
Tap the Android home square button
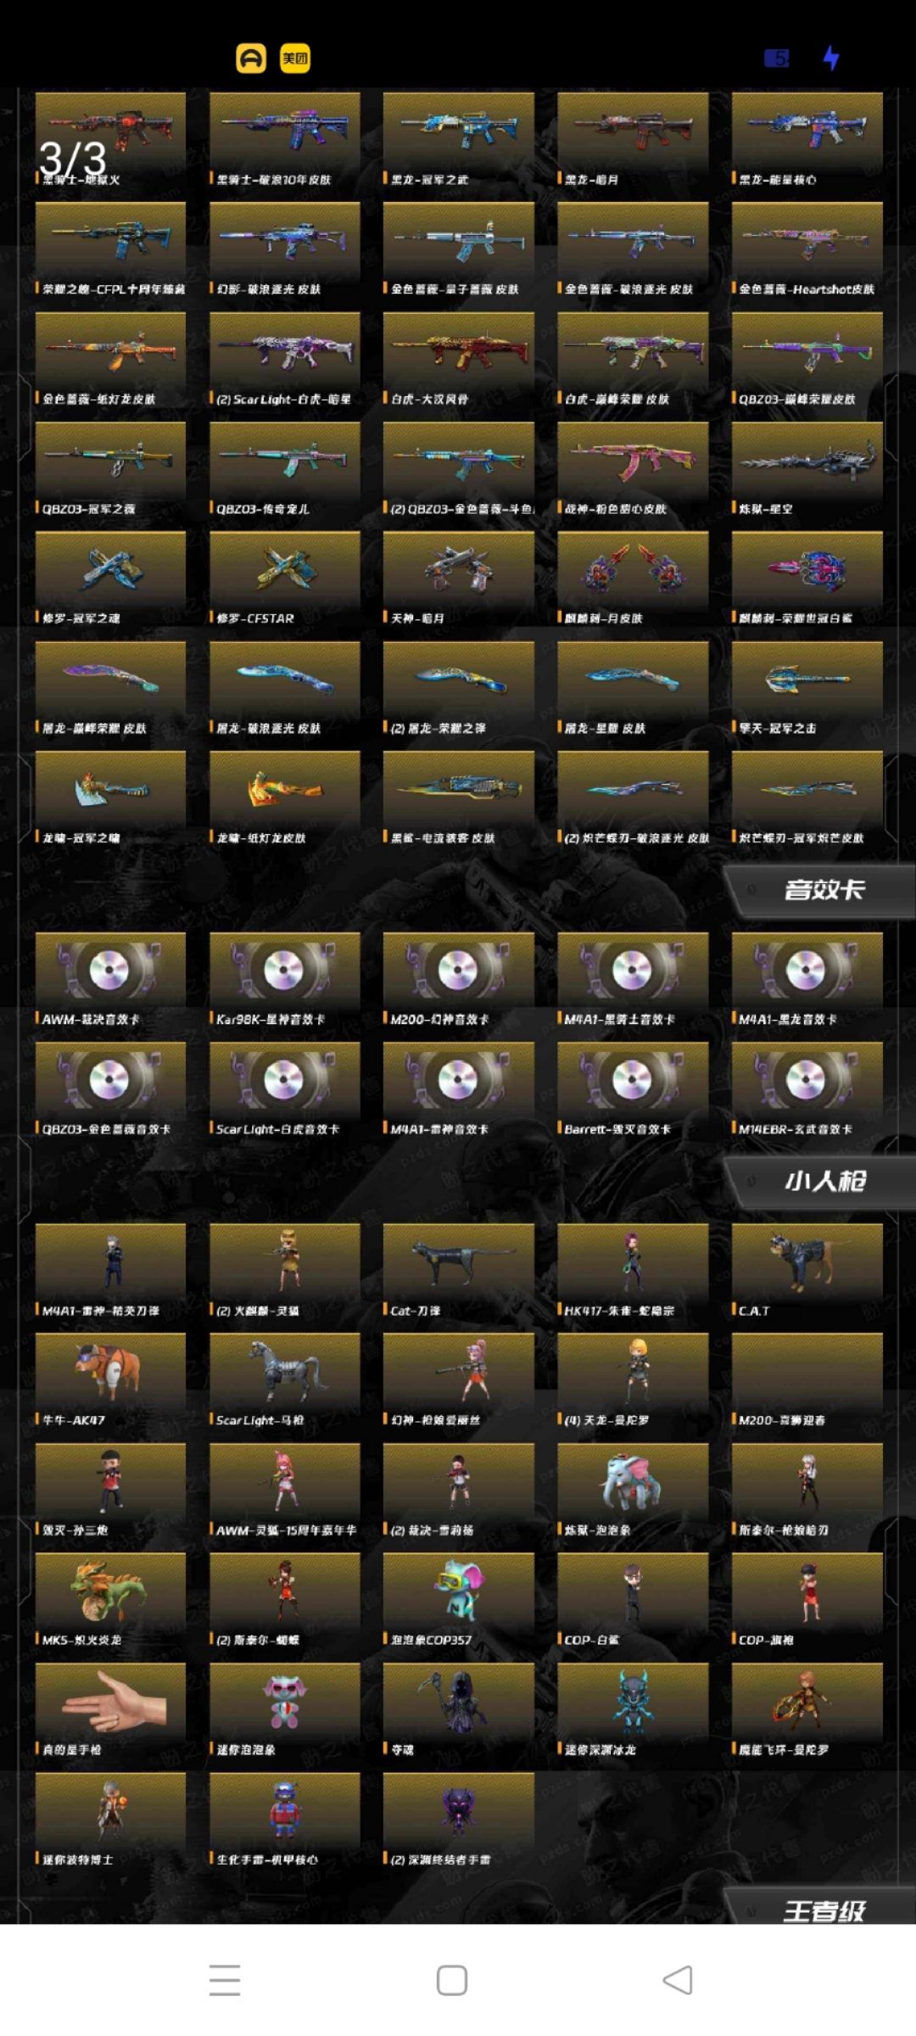coord(451,1980)
